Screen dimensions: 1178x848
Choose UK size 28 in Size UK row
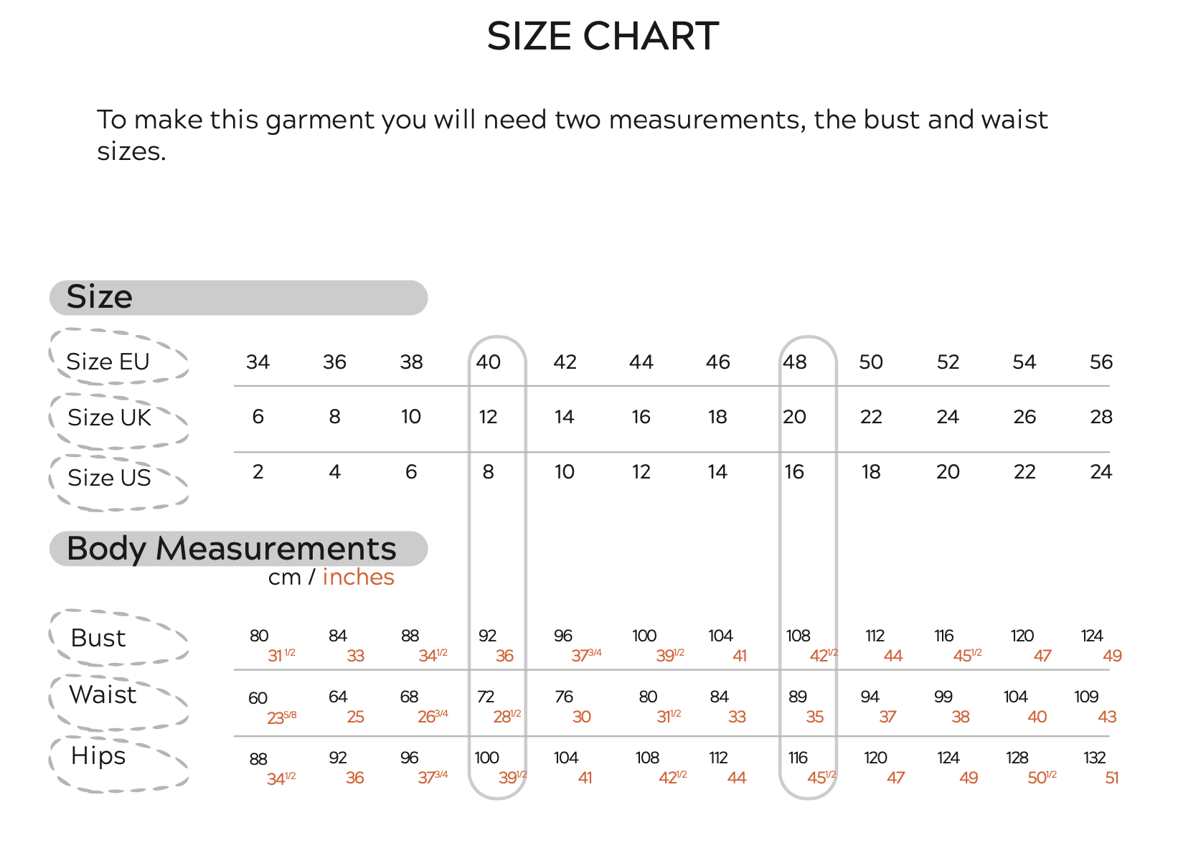1101,417
